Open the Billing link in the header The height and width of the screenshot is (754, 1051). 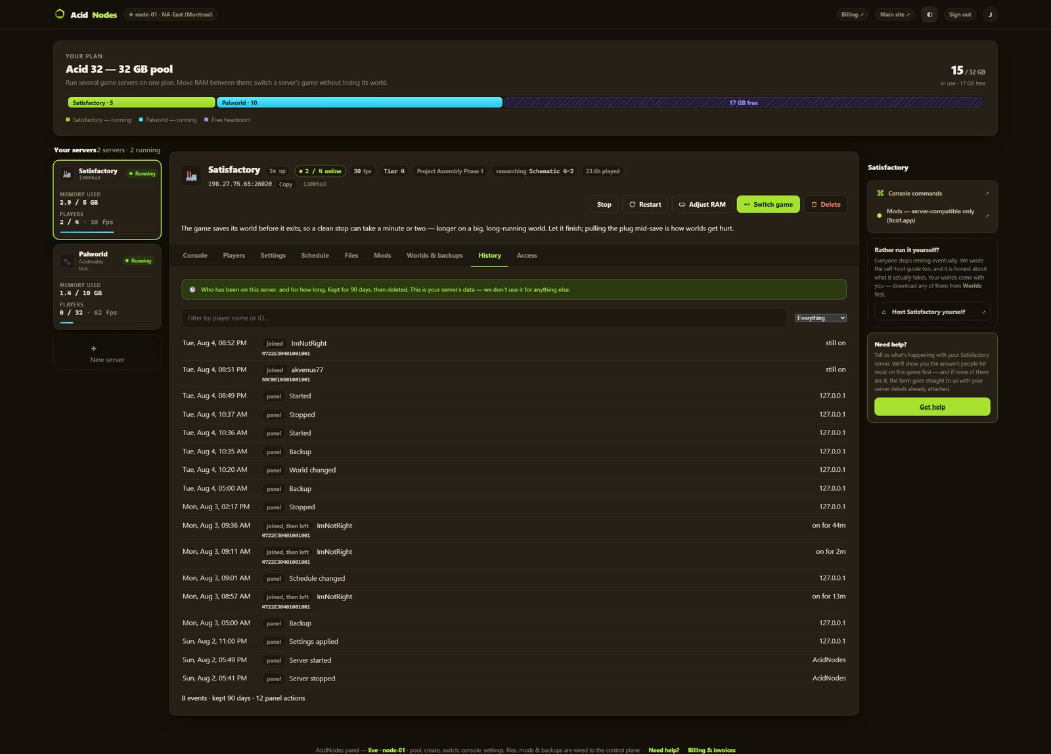[x=853, y=14]
